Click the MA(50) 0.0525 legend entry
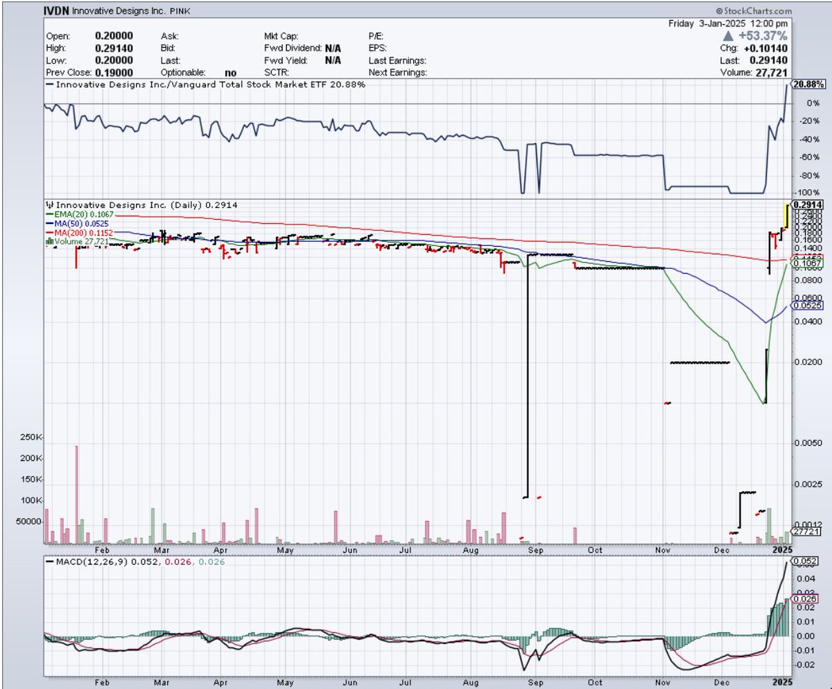Screen dimensions: 832x689 pos(79,224)
